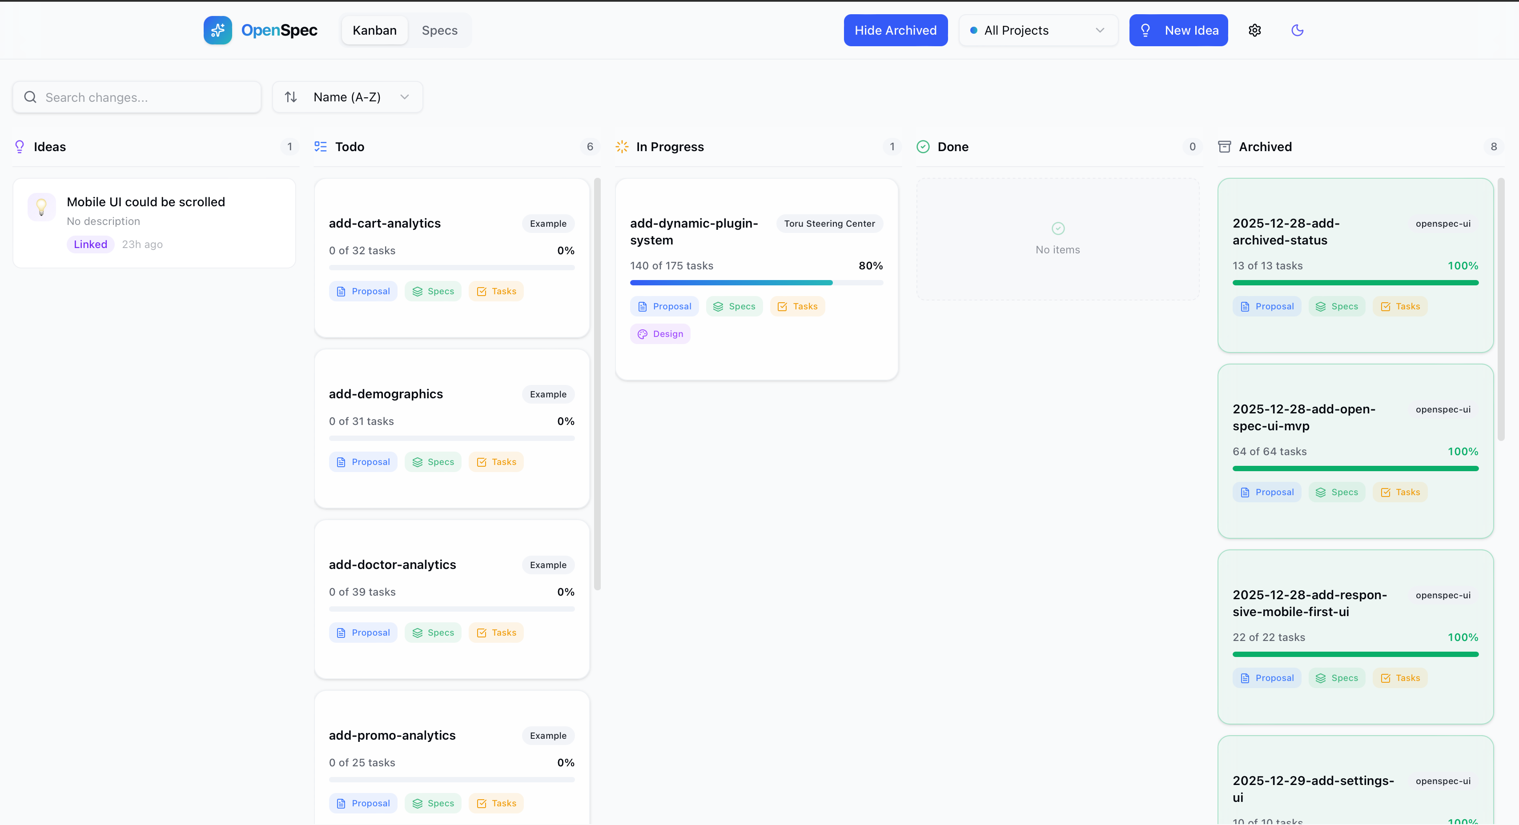Open Tasks of add-cart-analytics

pyautogui.click(x=496, y=291)
